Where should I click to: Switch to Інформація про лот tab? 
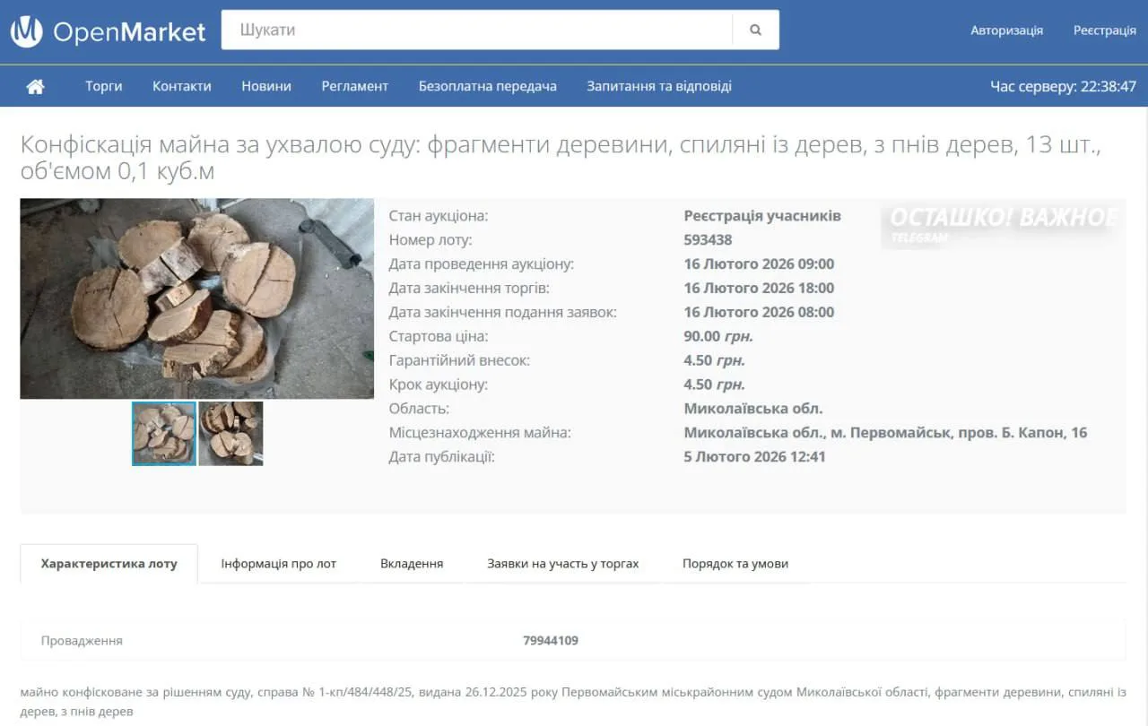click(x=278, y=564)
